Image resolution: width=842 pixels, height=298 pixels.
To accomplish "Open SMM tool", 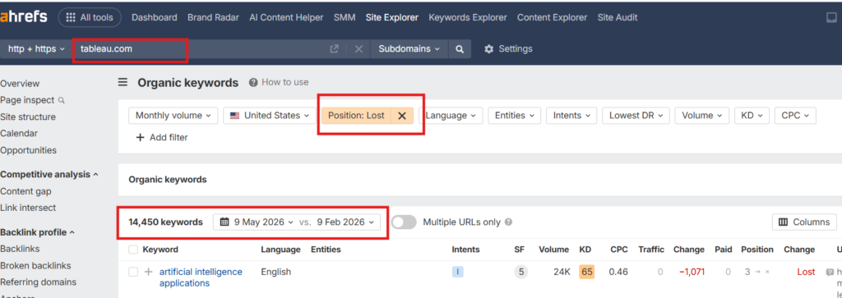I will [345, 17].
